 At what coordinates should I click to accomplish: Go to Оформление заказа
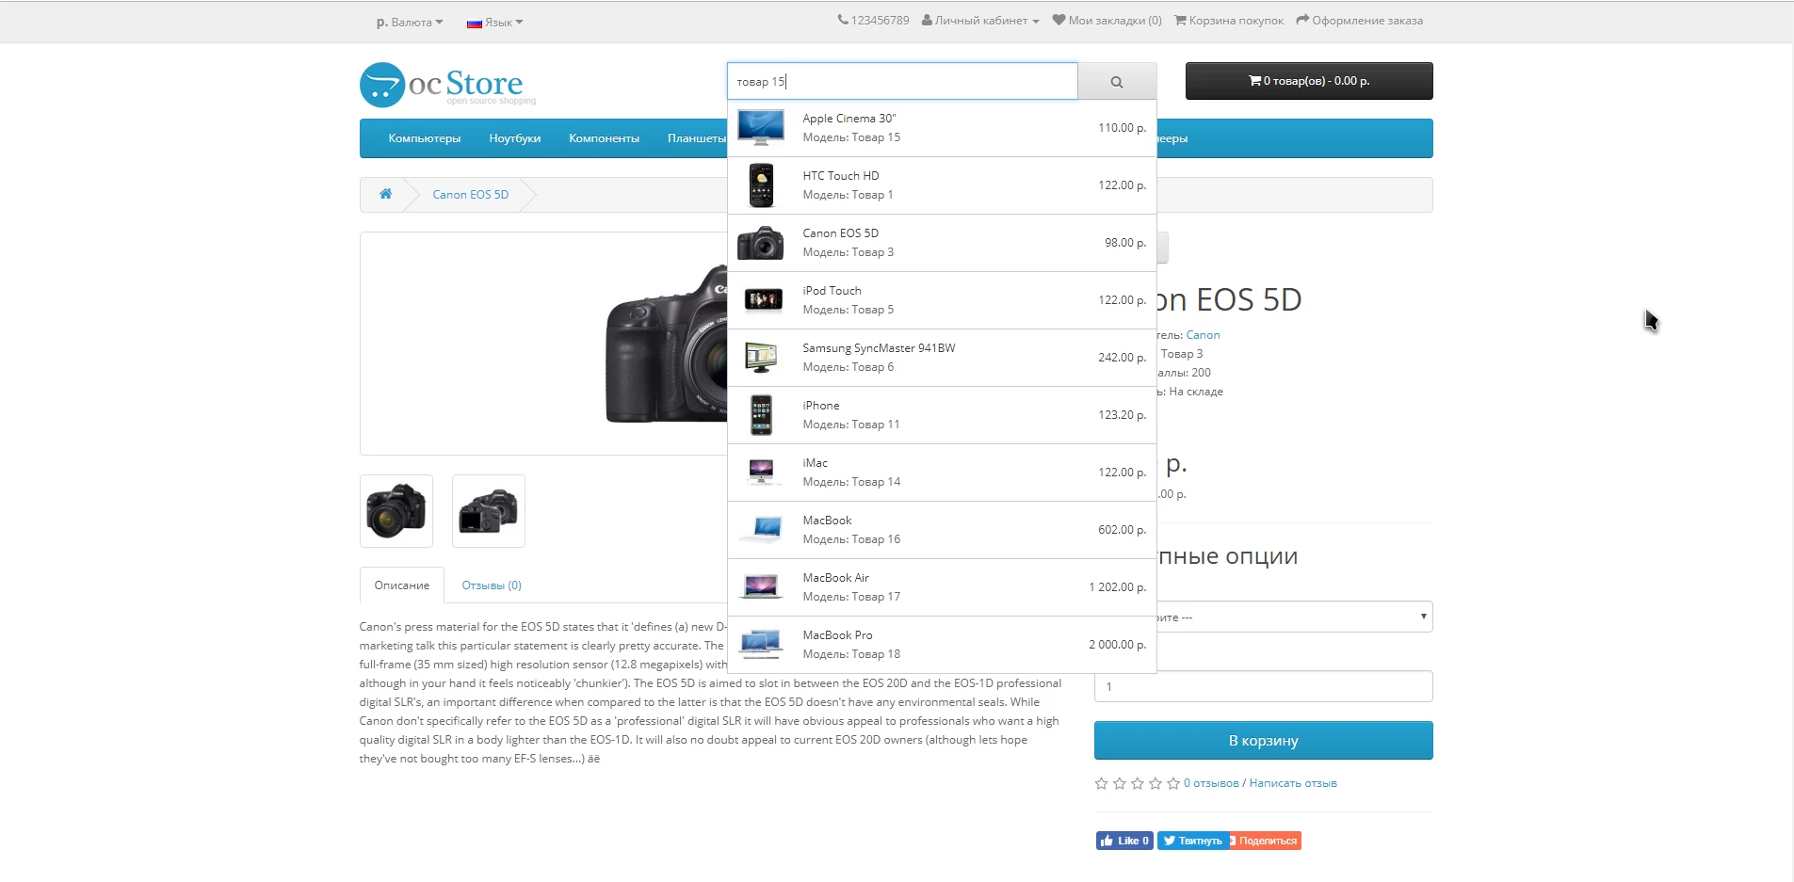point(1360,20)
